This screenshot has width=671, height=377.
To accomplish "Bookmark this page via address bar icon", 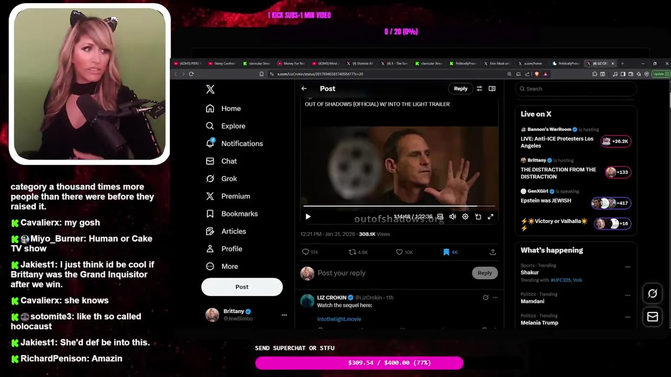I will [261, 74].
